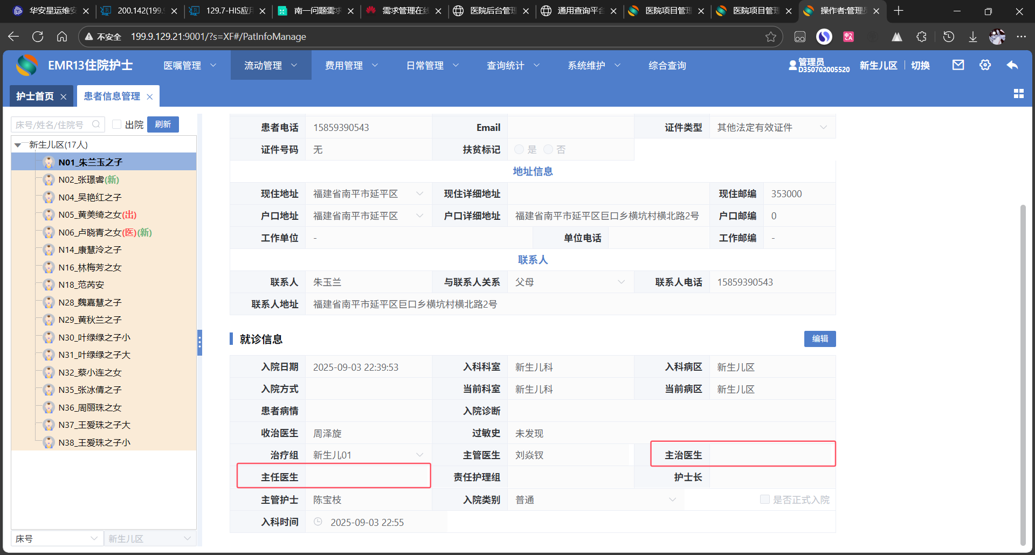Click the back arrow icon in header
The image size is (1035, 555).
[1012, 65]
